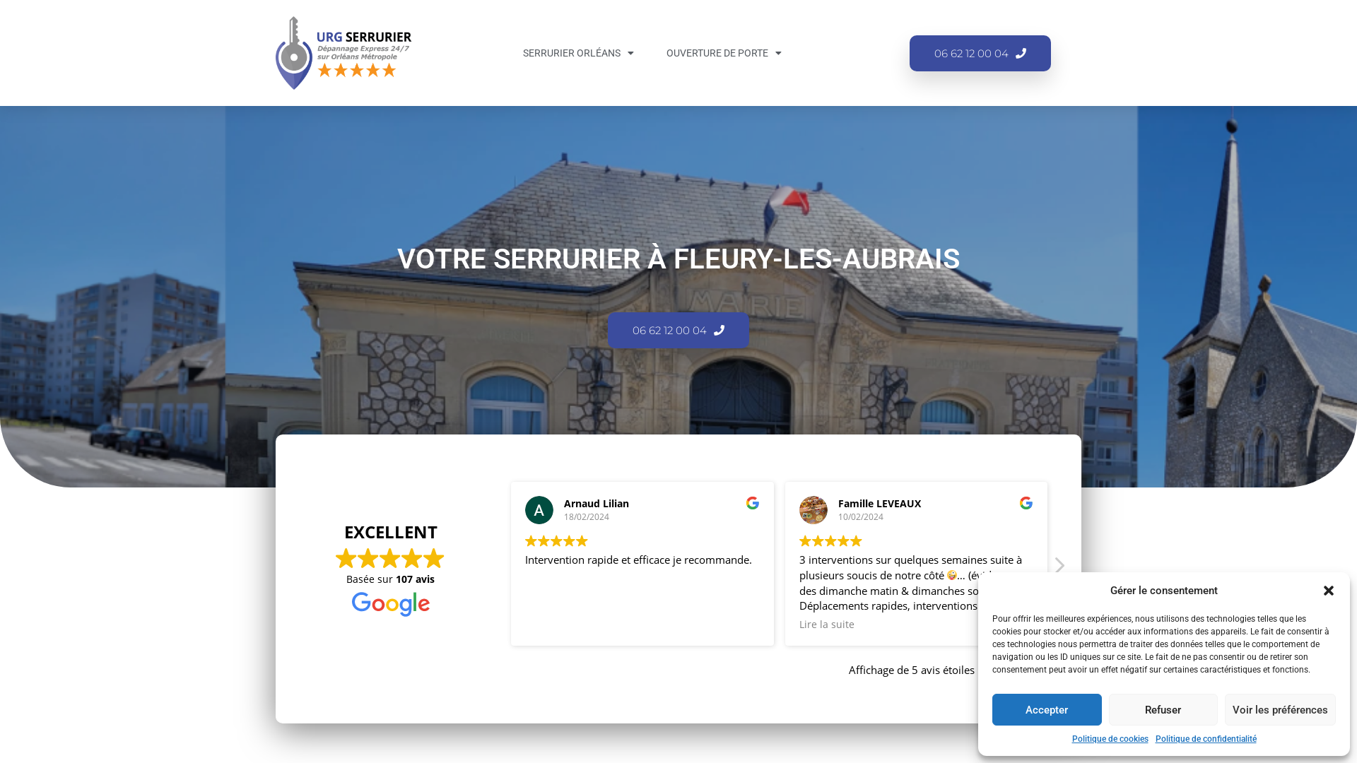Screen dimensions: 1357x763
Task: Click the Google icon on Arnaud Lilian's review
Action: pyautogui.click(x=753, y=503)
